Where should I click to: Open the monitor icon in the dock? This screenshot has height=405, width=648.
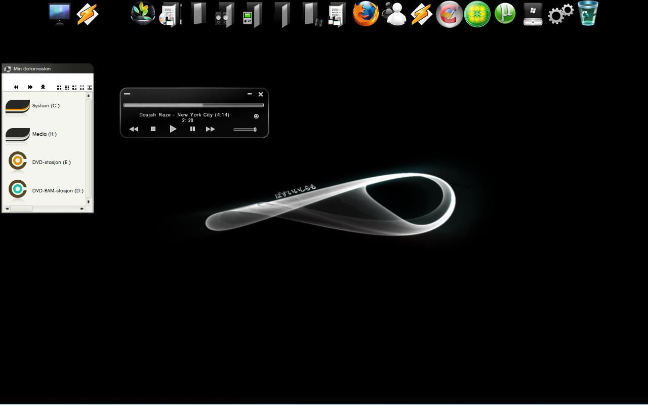60,14
